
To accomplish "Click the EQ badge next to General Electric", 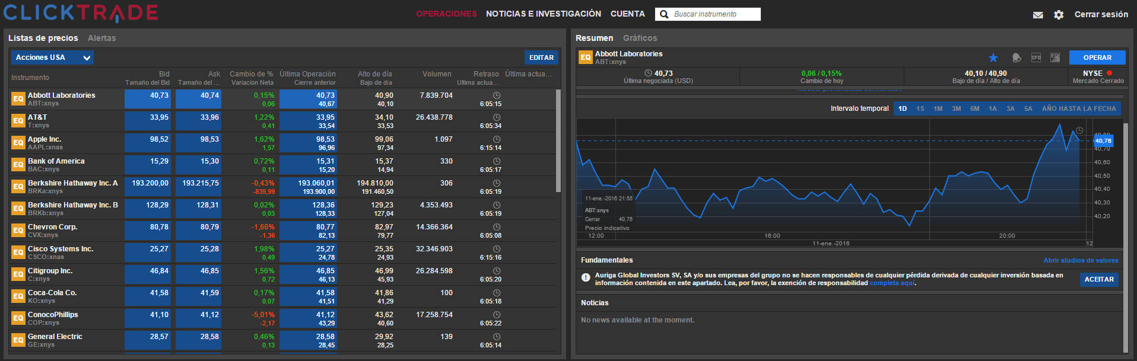I will pyautogui.click(x=18, y=340).
